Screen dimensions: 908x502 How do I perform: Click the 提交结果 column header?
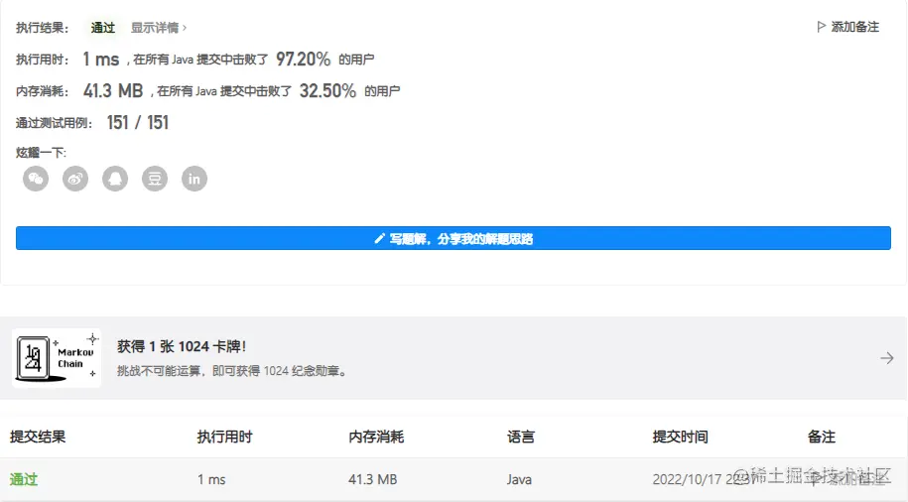tap(38, 437)
